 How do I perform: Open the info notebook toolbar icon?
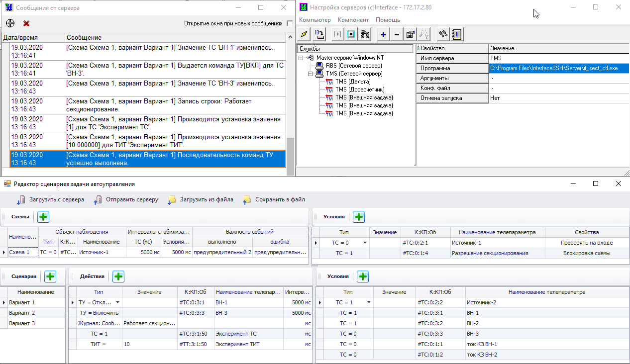coord(456,34)
